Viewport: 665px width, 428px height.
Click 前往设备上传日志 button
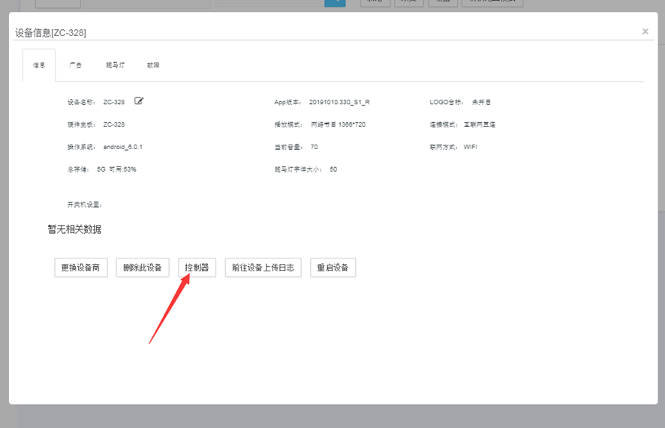click(x=263, y=268)
